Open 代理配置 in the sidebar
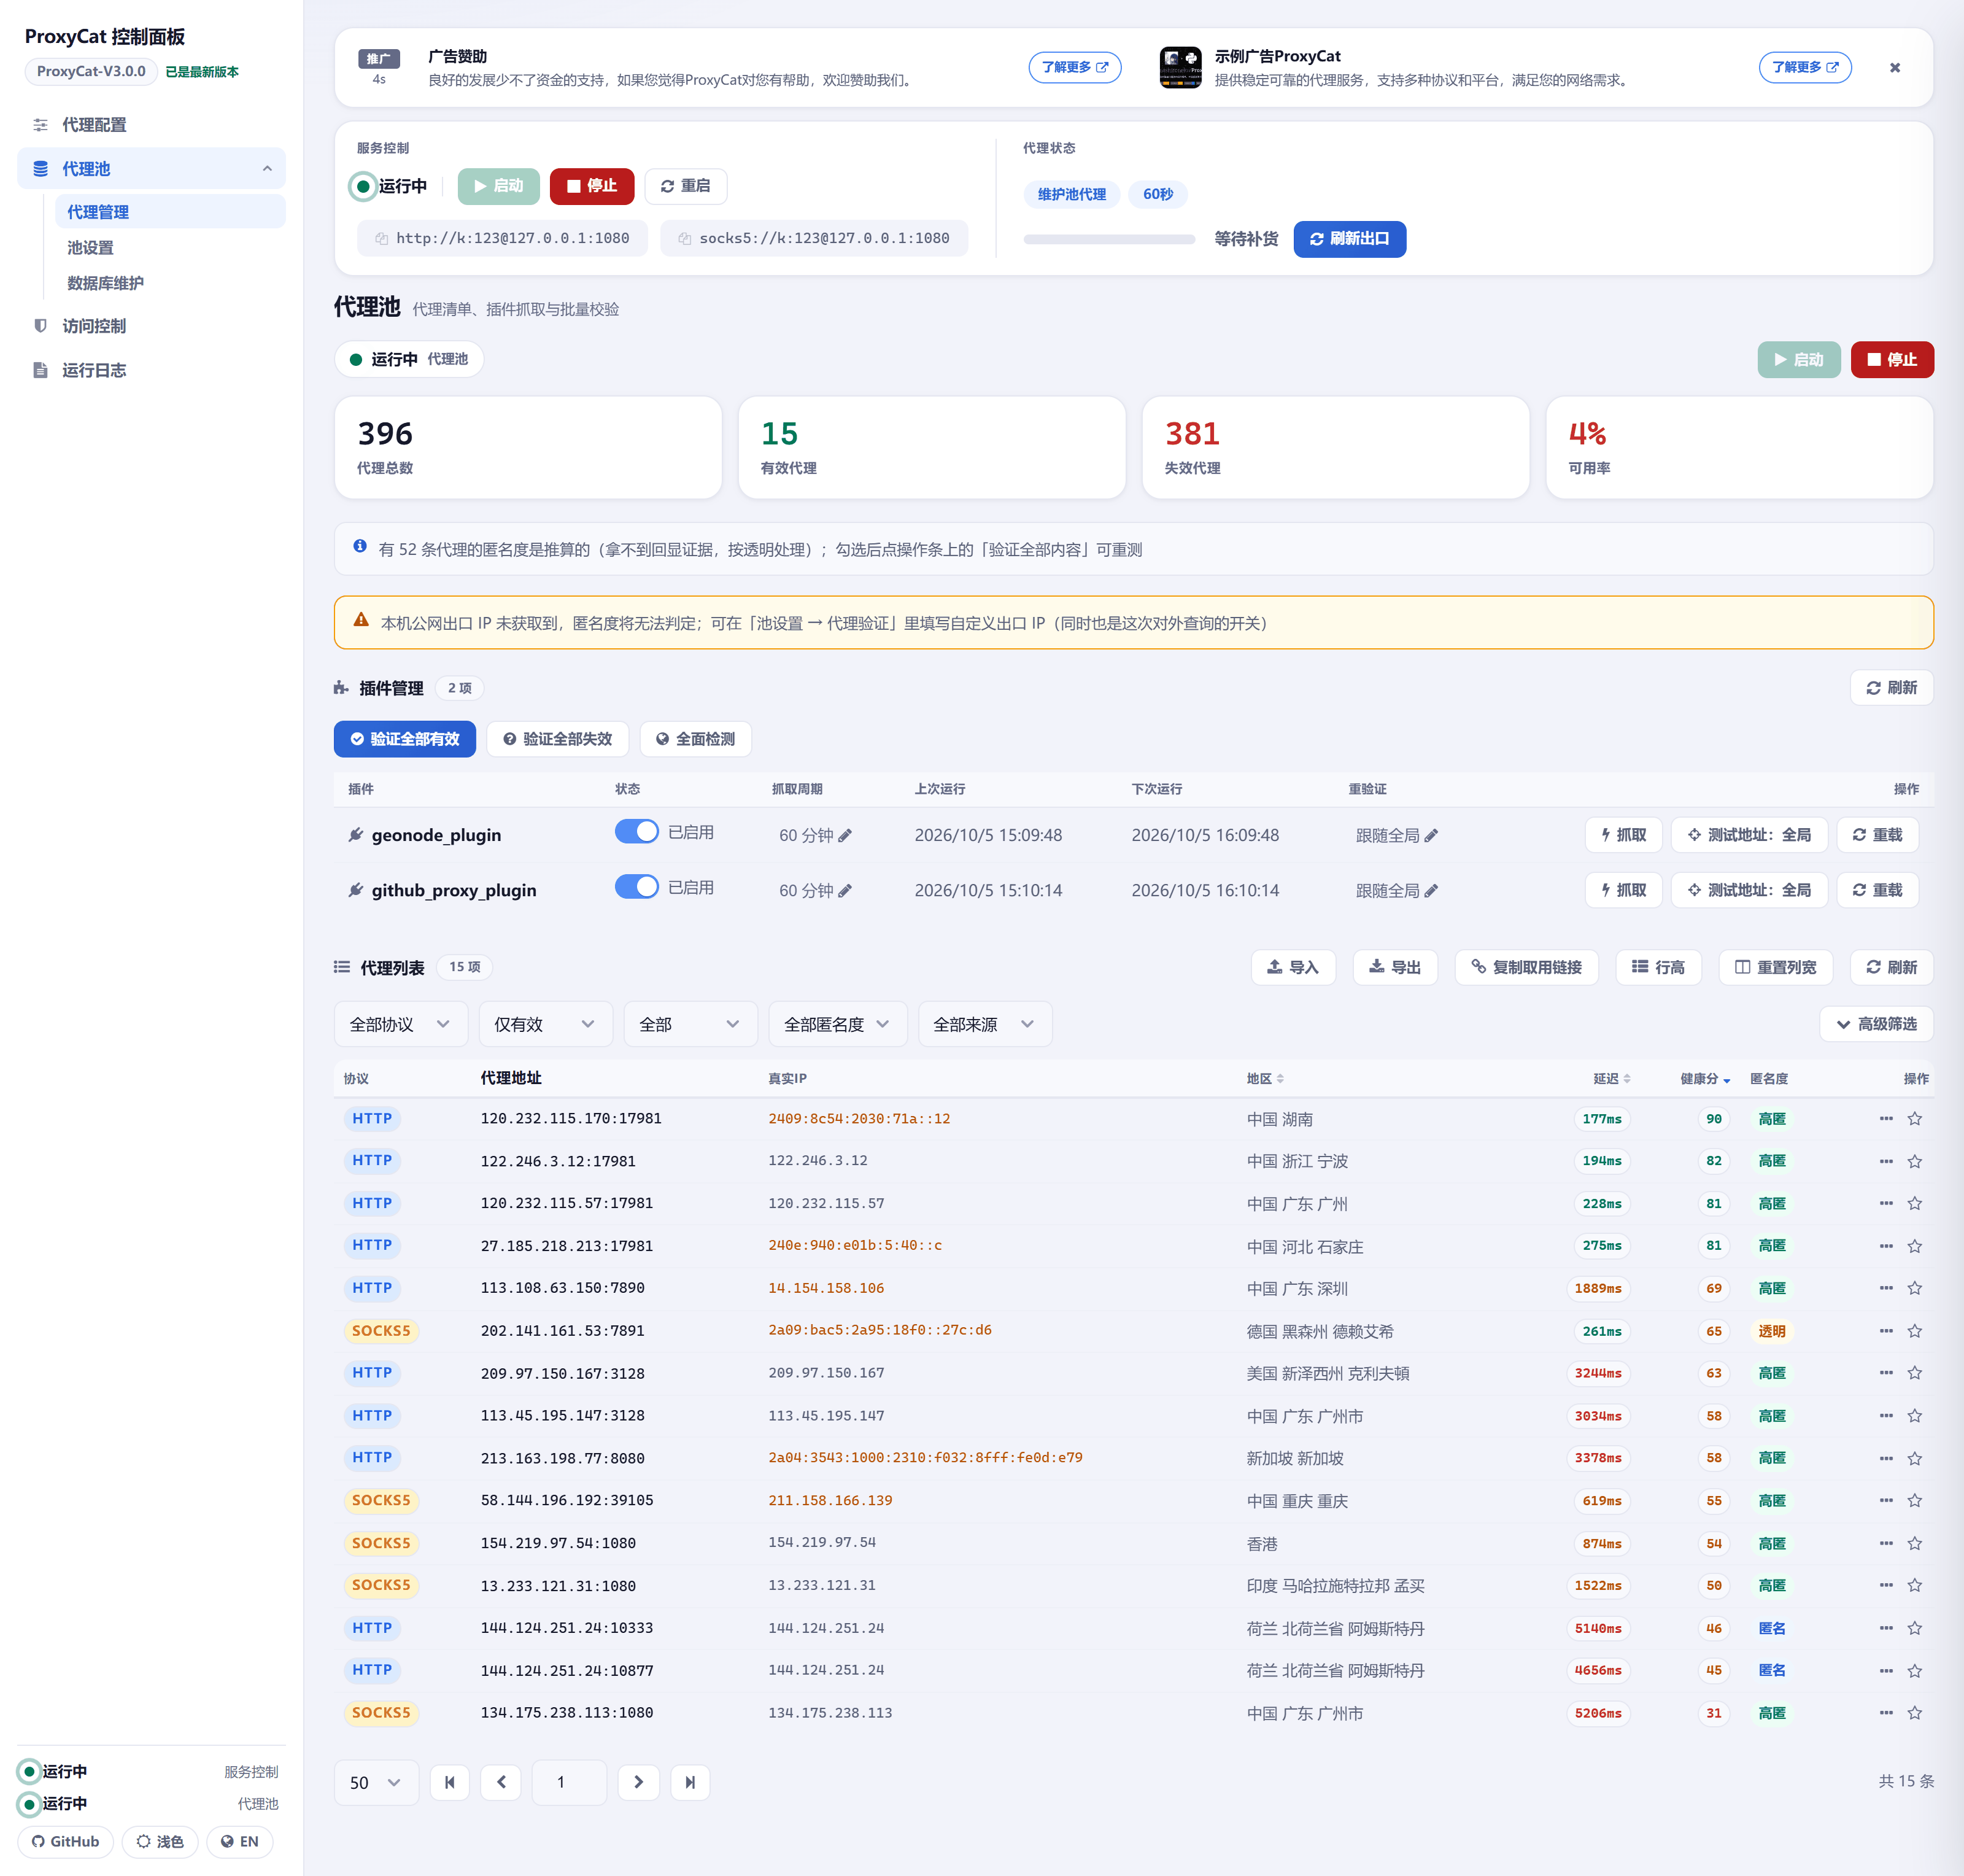1964x1876 pixels. [x=152, y=125]
